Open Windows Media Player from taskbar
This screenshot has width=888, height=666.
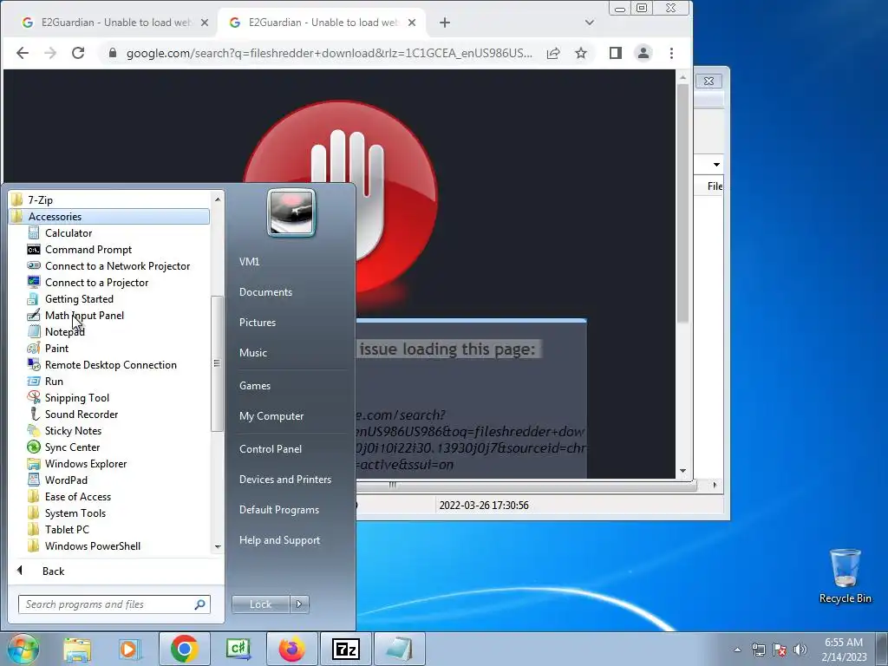[130, 649]
